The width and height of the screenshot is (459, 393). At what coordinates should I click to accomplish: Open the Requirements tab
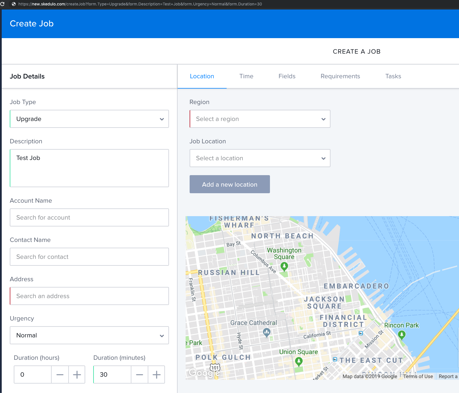(x=340, y=76)
